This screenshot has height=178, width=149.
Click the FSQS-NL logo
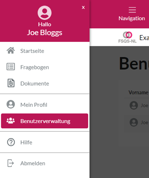(x=127, y=37)
